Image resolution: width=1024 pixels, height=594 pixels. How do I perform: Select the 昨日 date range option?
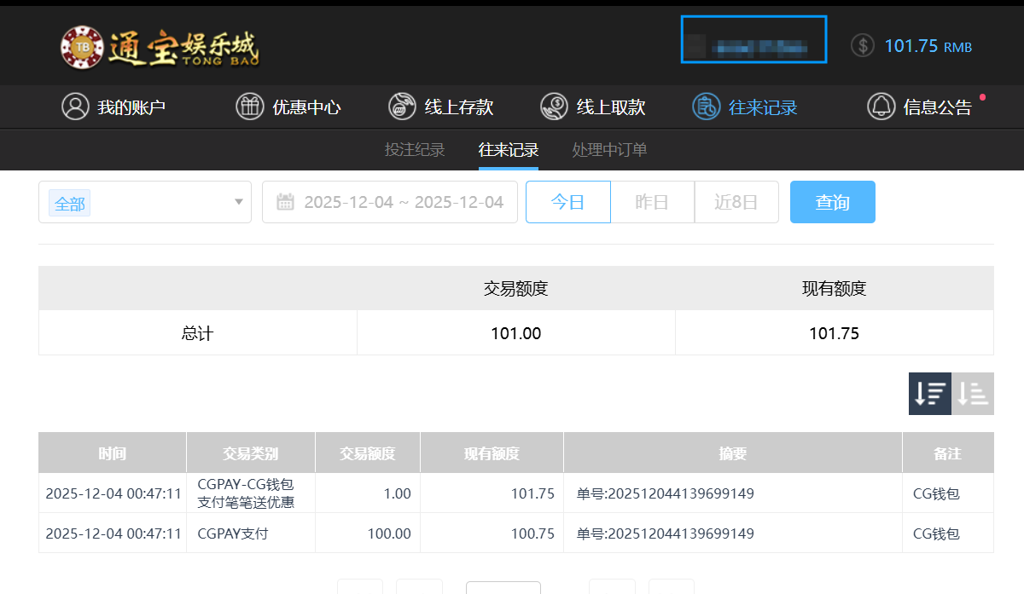[x=652, y=202]
